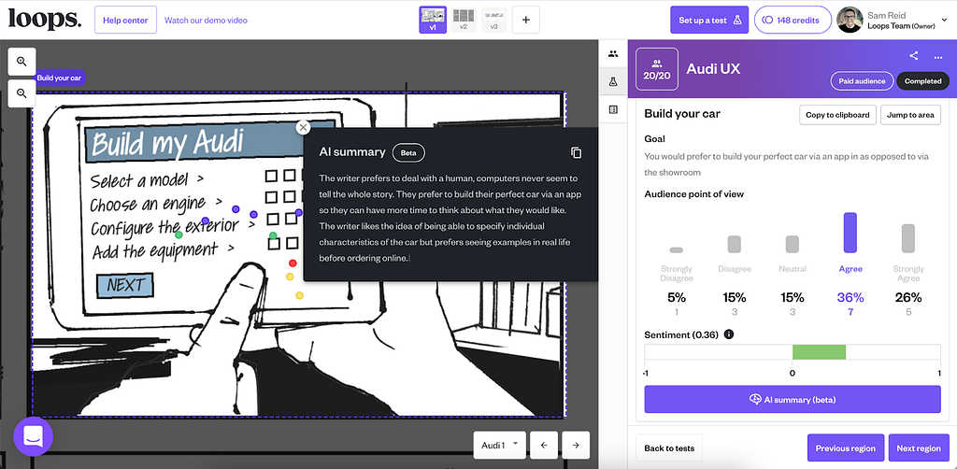The height and width of the screenshot is (469, 957).
Task: Select the Disagree bar
Action: pyautogui.click(x=735, y=245)
